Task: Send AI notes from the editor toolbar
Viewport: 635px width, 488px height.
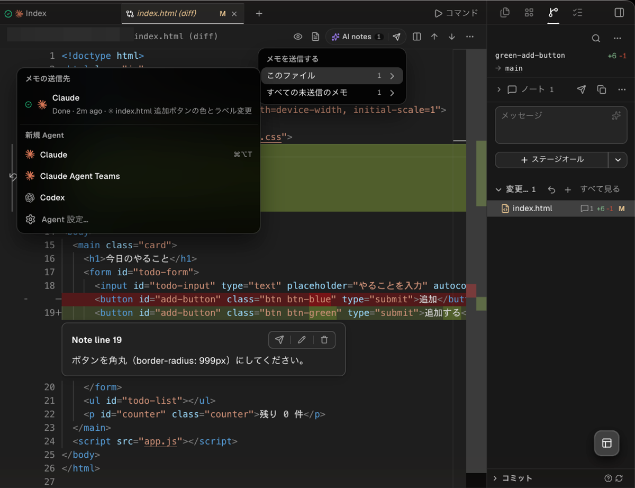Action: point(396,37)
